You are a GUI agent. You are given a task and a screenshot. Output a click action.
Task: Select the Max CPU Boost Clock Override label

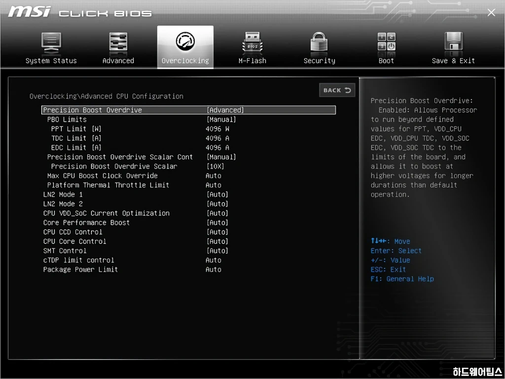[x=103, y=175]
